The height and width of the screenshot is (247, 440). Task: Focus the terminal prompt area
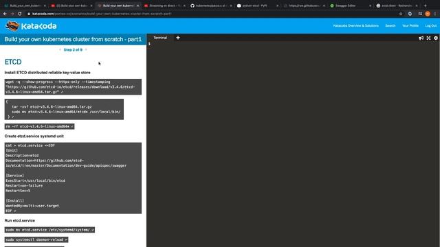(x=293, y=144)
